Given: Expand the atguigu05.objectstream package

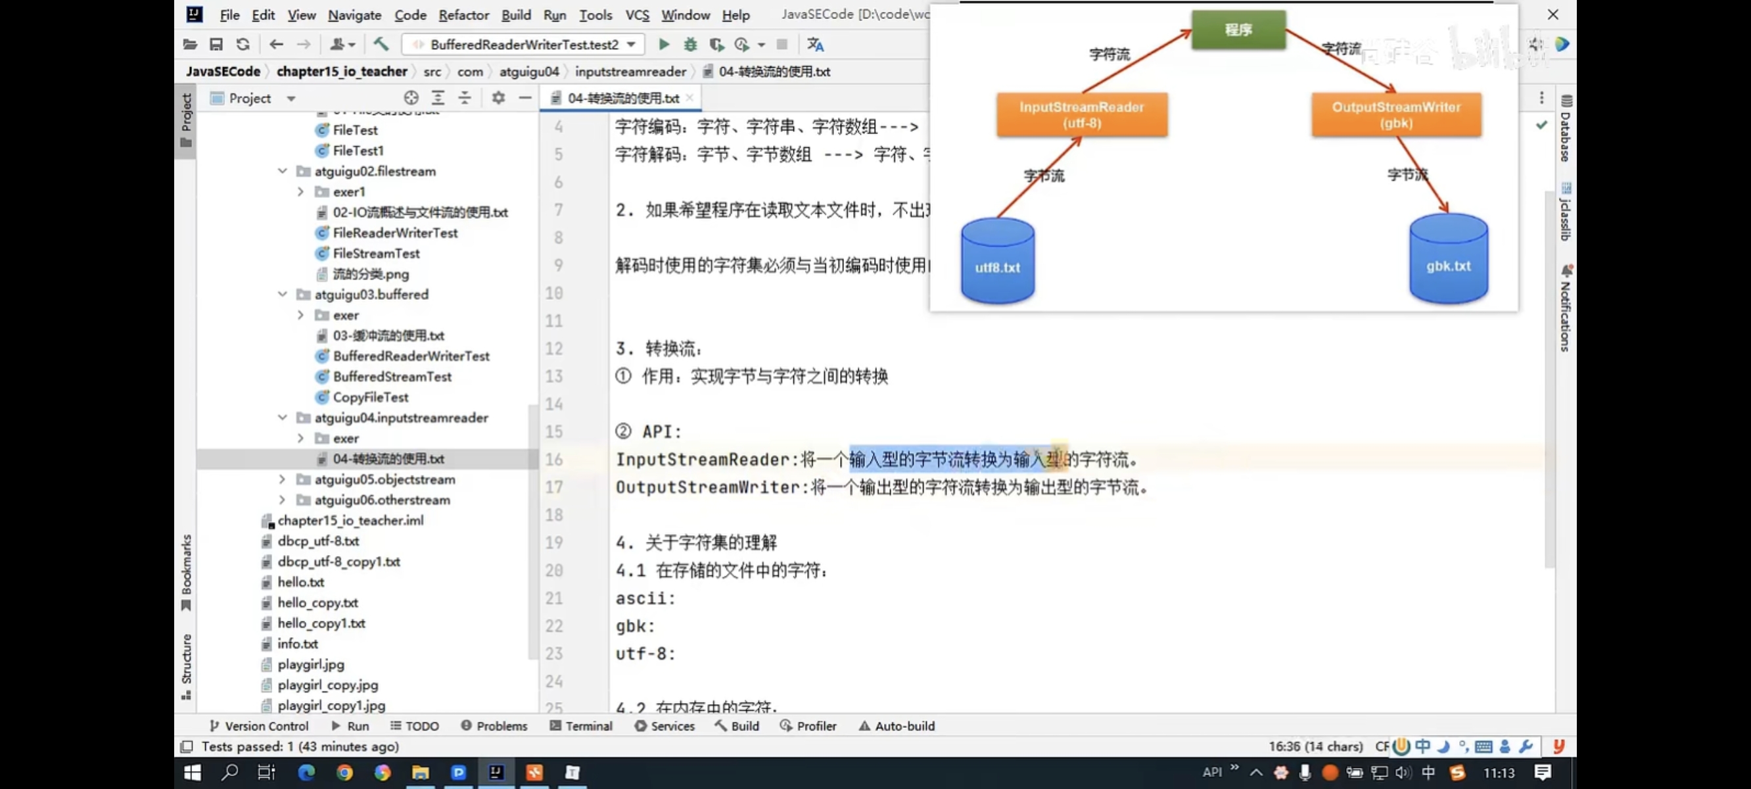Looking at the screenshot, I should 282,479.
